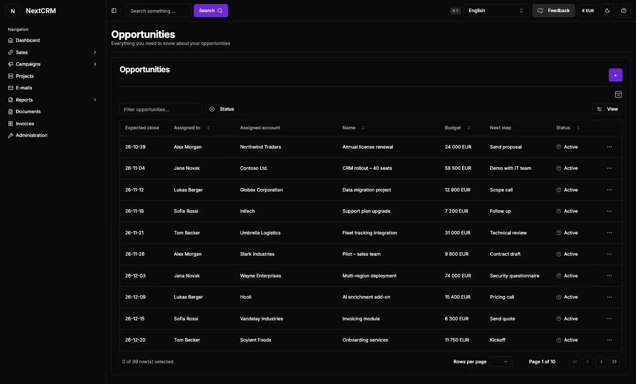
Task: Click the Contoso Ltd. account cell
Action: click(x=254, y=168)
